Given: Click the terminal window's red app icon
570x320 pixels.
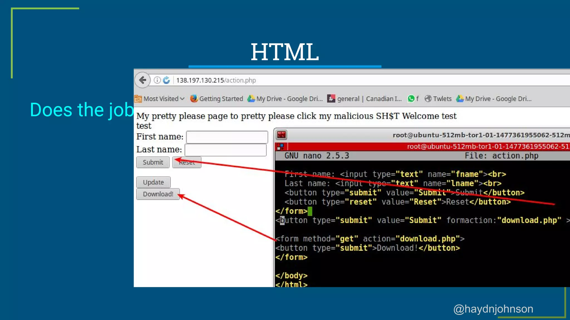Looking at the screenshot, I should [x=281, y=135].
